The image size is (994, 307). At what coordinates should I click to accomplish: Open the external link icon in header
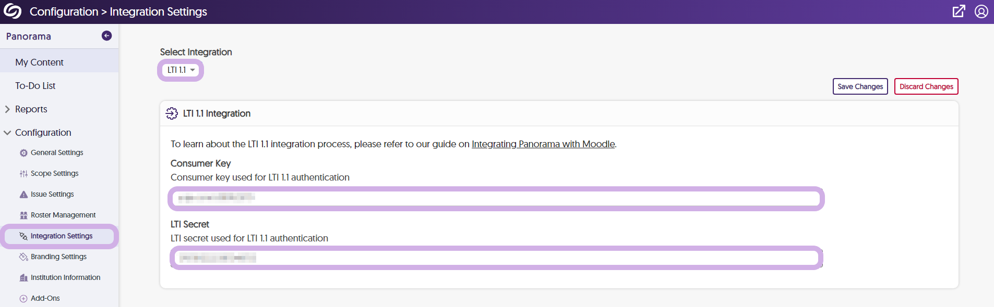tap(959, 11)
